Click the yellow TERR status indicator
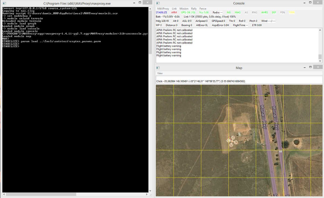This screenshot has width=324, height=198. [x=292, y=12]
